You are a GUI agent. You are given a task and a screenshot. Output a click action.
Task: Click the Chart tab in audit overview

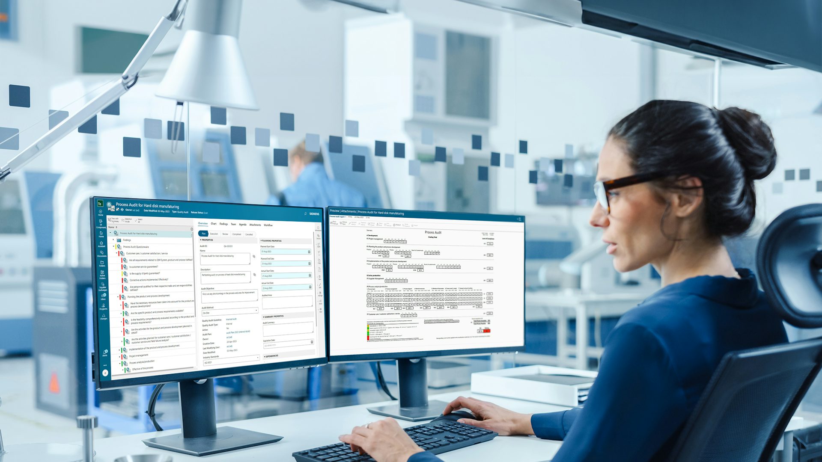(x=221, y=224)
